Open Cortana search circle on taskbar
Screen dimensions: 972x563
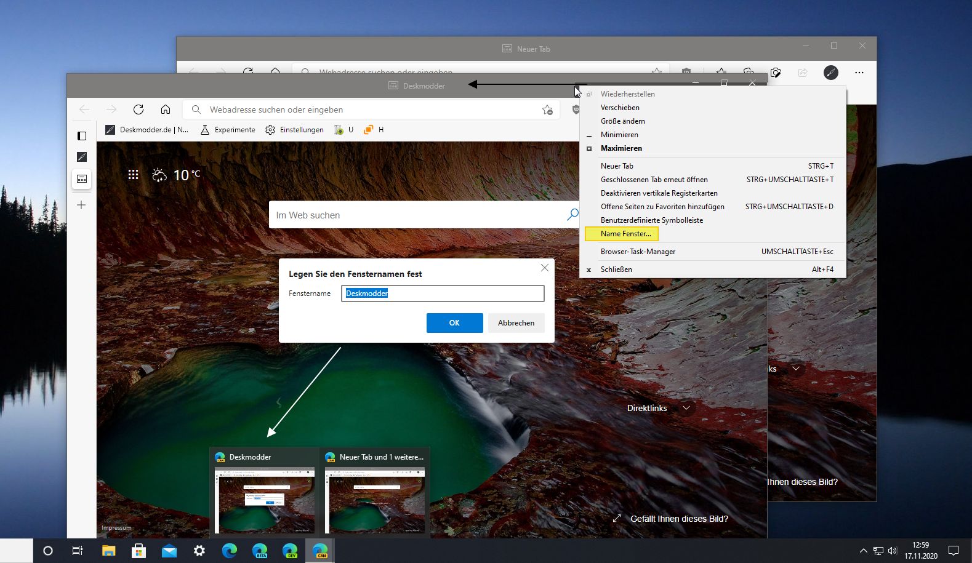48,551
